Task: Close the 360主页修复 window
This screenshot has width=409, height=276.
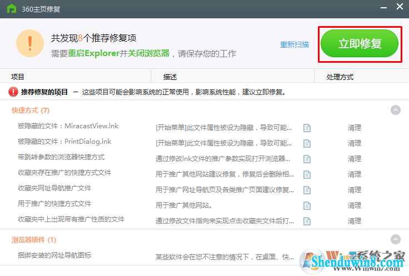Action: point(400,7)
